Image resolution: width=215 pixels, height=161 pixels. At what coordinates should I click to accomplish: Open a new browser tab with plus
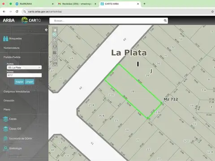tap(144, 4)
